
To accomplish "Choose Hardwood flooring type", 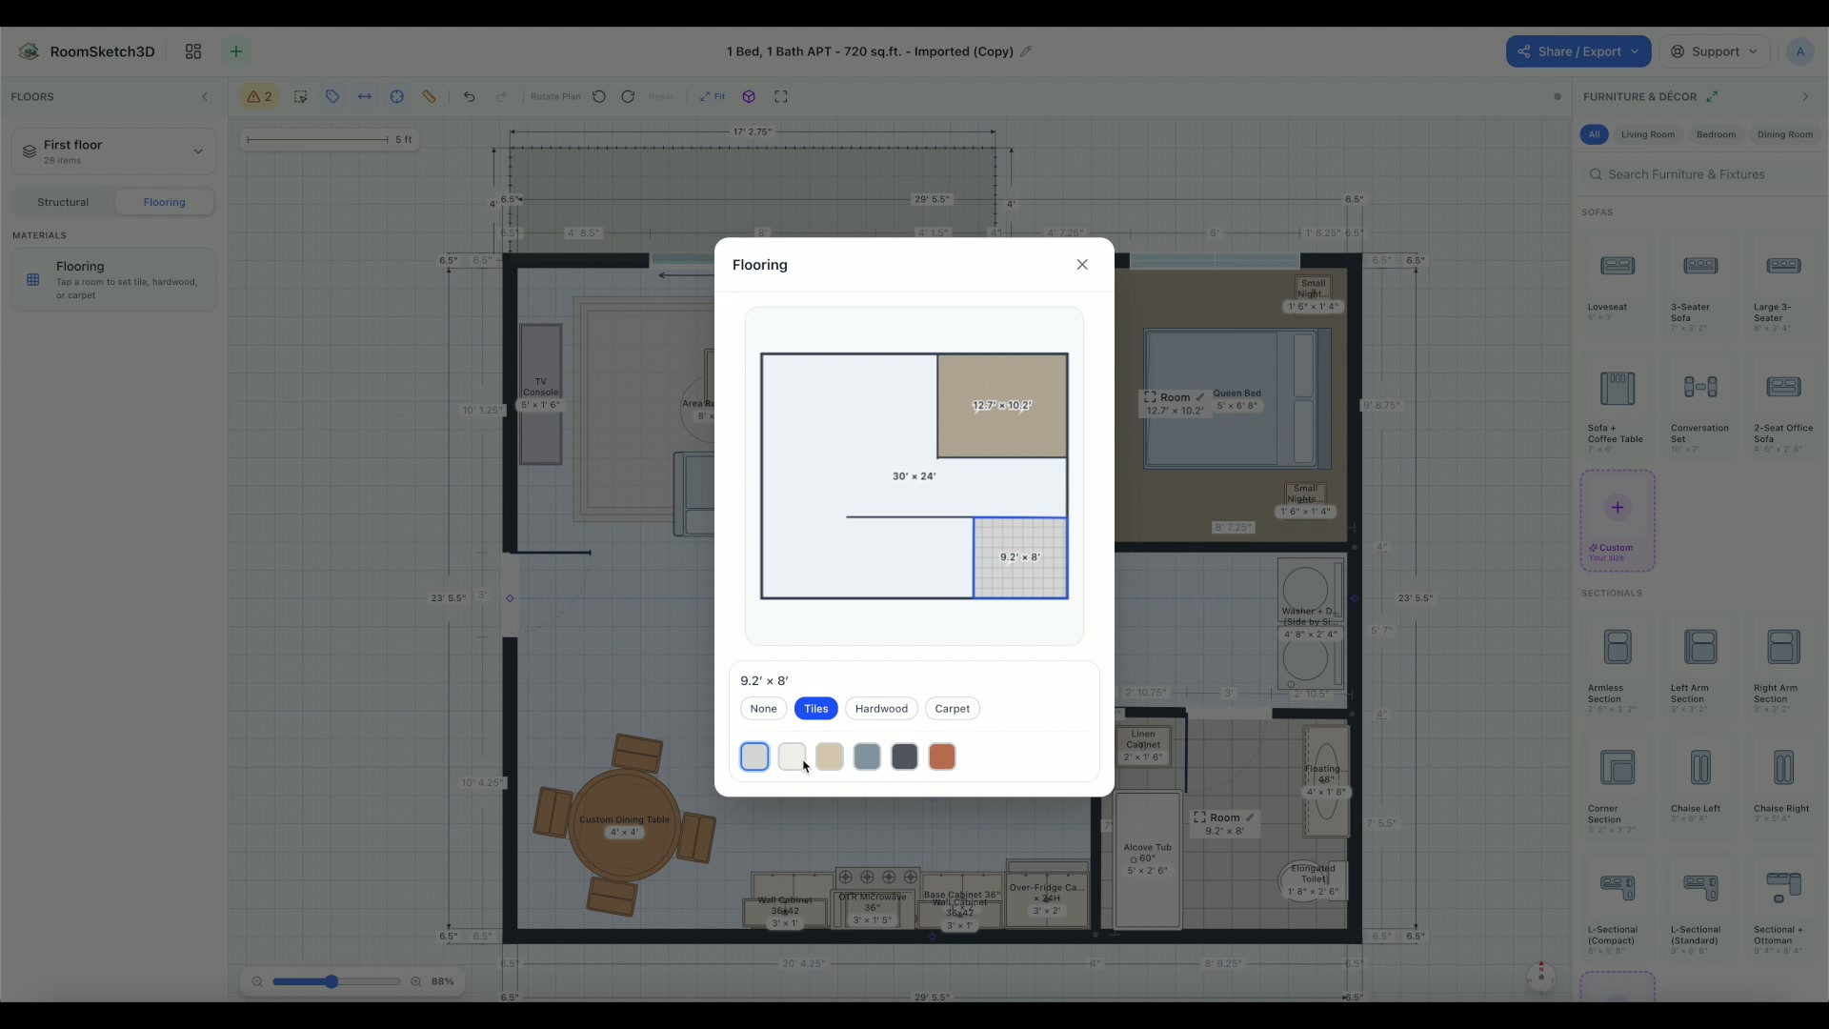I will click(x=881, y=709).
